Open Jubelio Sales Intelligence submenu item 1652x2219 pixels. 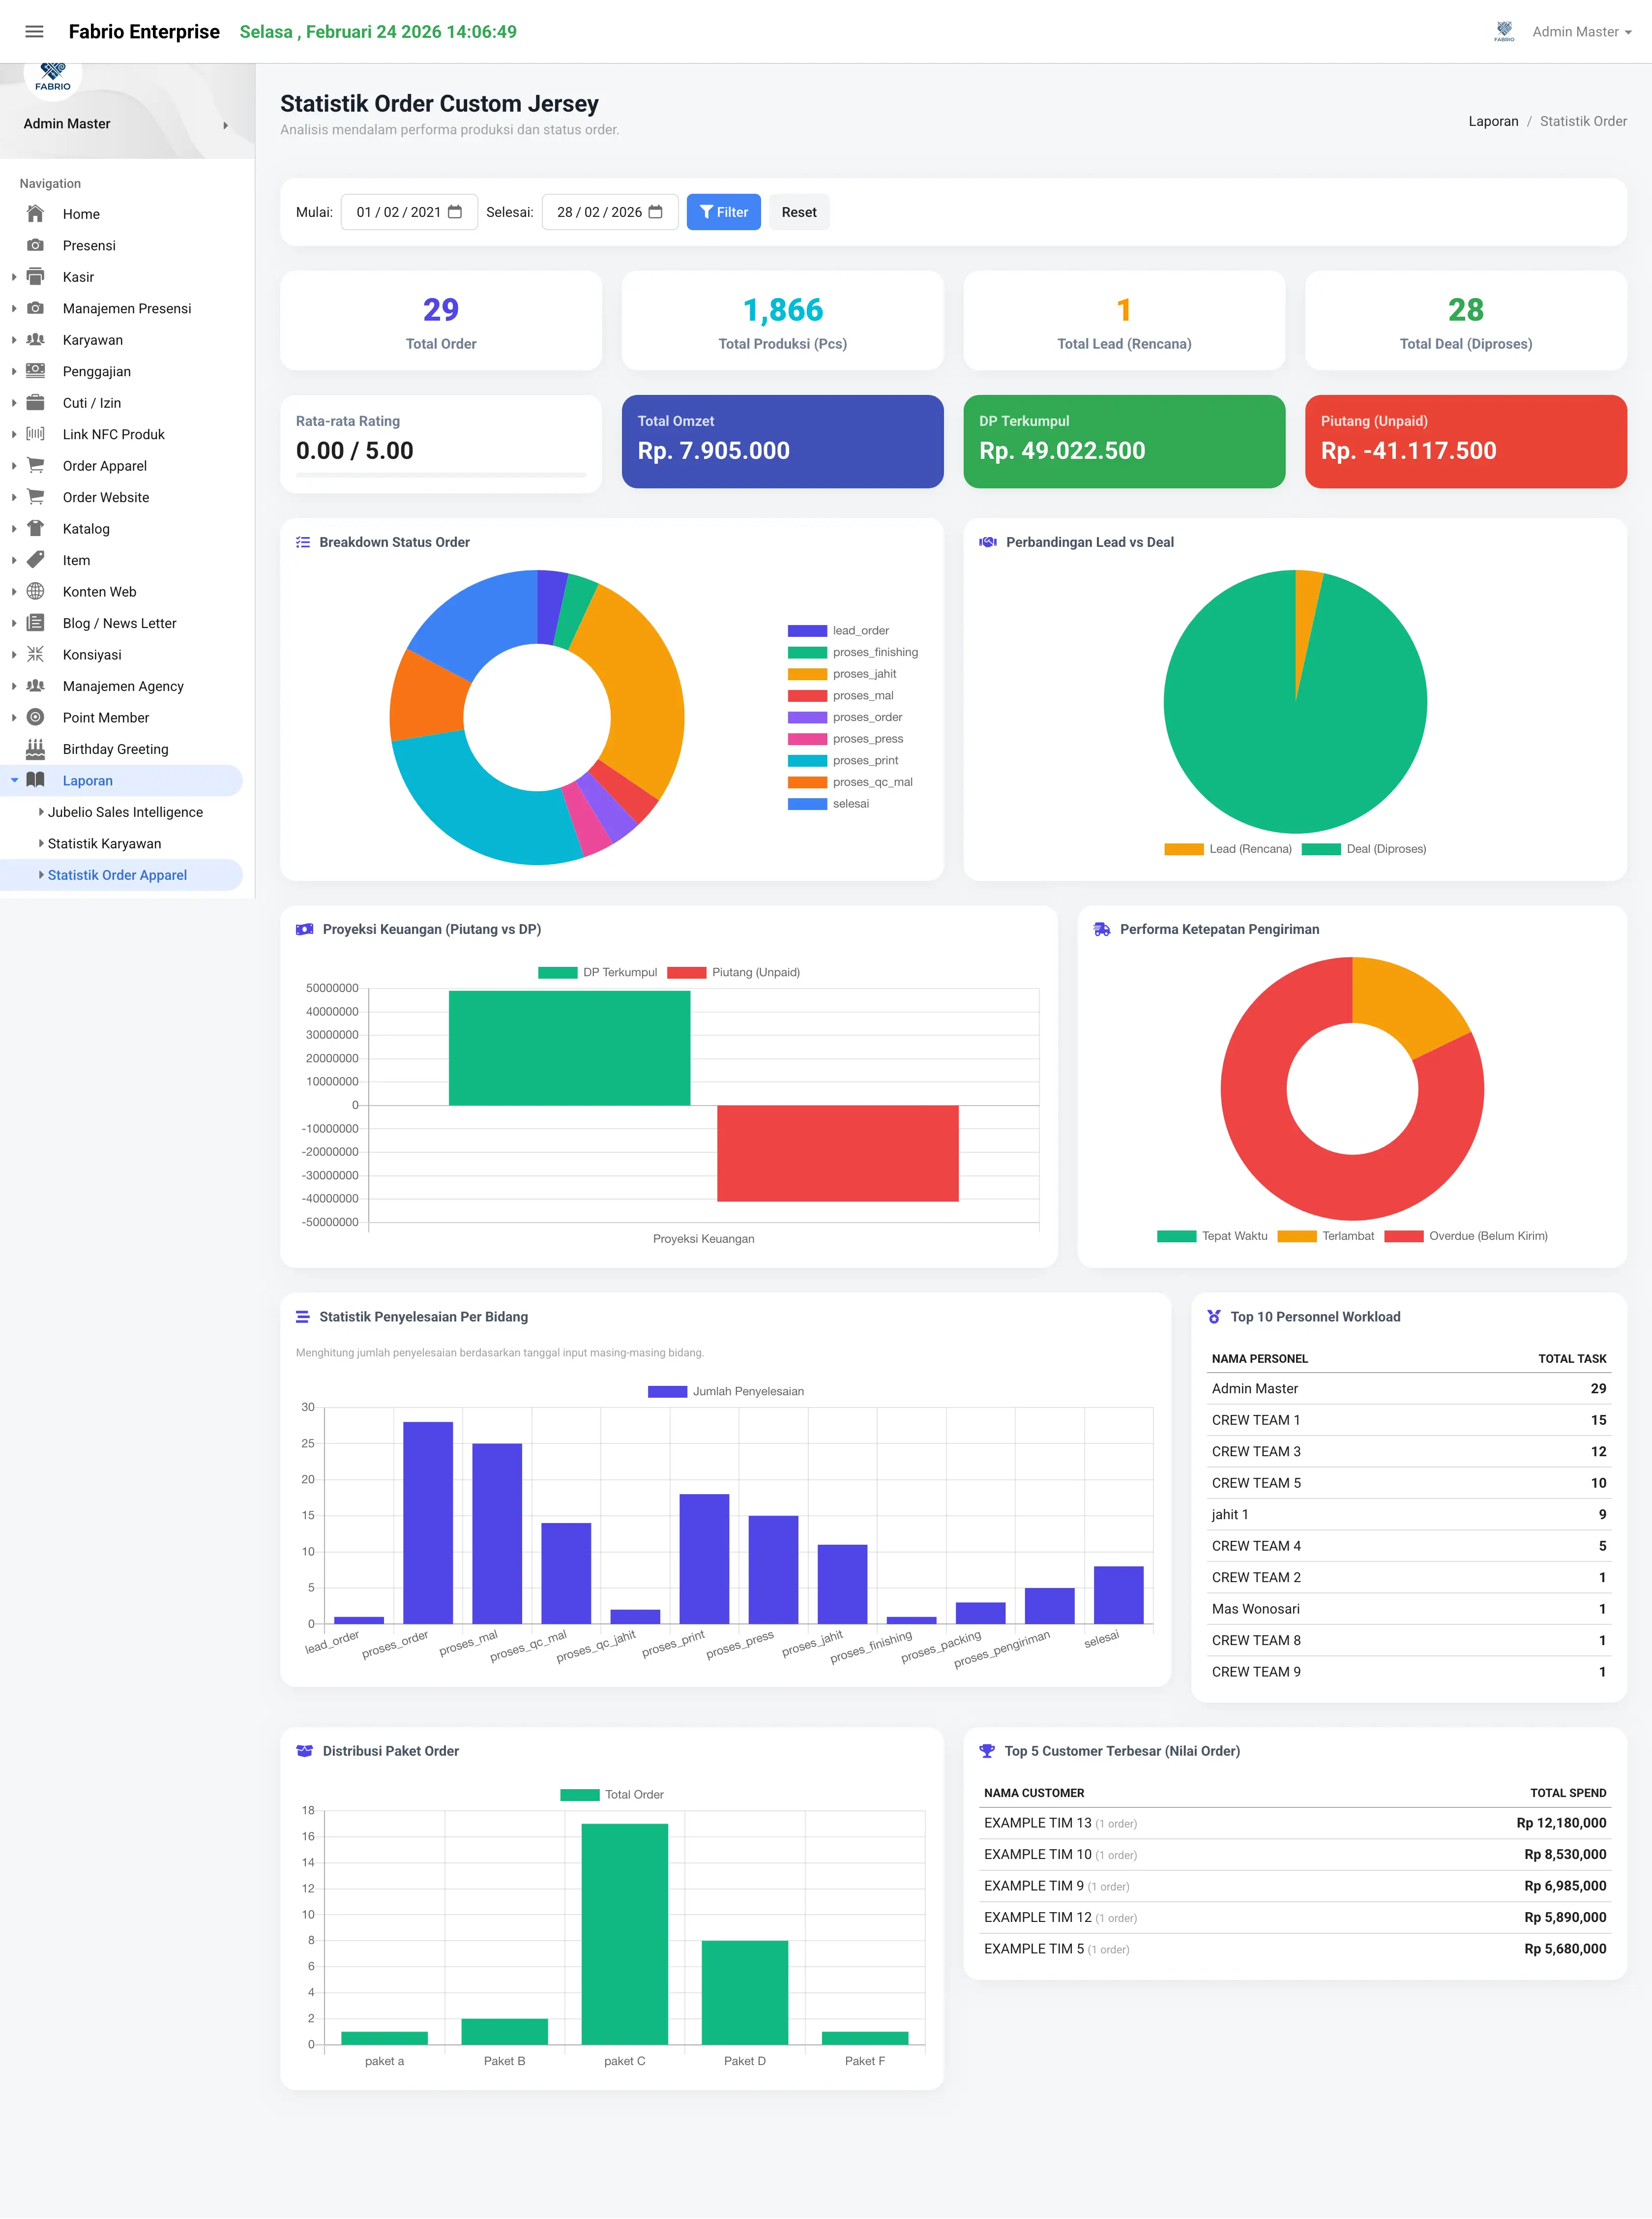pyautogui.click(x=125, y=812)
